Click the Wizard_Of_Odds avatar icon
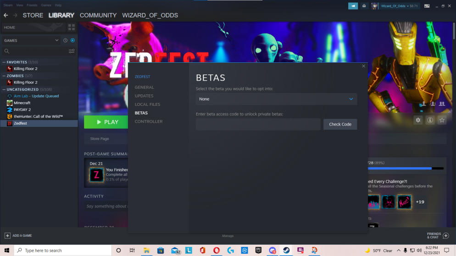This screenshot has height=256, width=456. click(374, 6)
